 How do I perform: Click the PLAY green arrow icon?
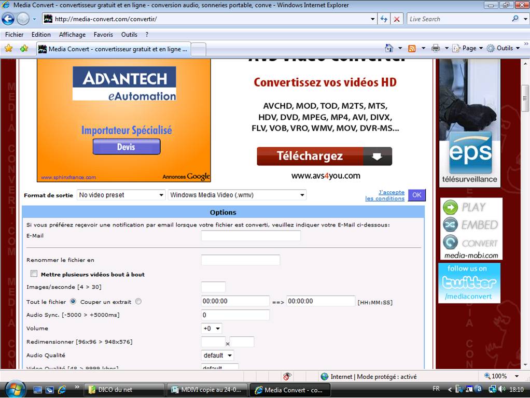coord(450,207)
